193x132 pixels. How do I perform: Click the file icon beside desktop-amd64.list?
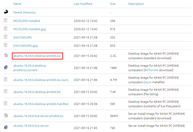click(x=6, y=92)
